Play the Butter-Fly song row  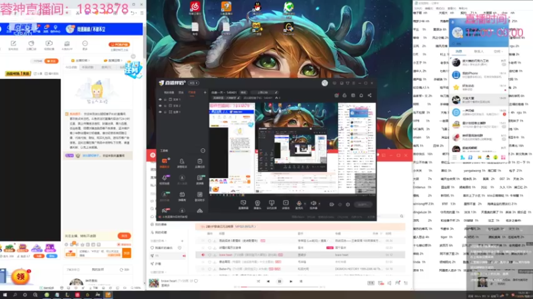[x=300, y=269]
